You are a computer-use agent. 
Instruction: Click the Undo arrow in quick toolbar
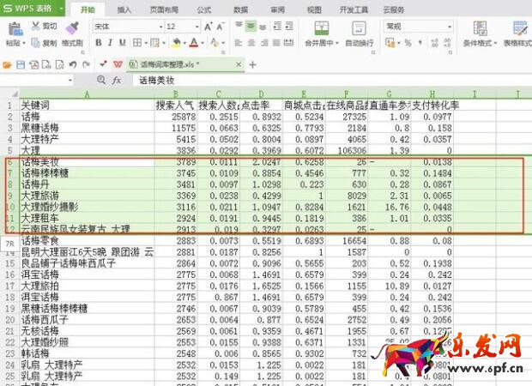(74, 63)
